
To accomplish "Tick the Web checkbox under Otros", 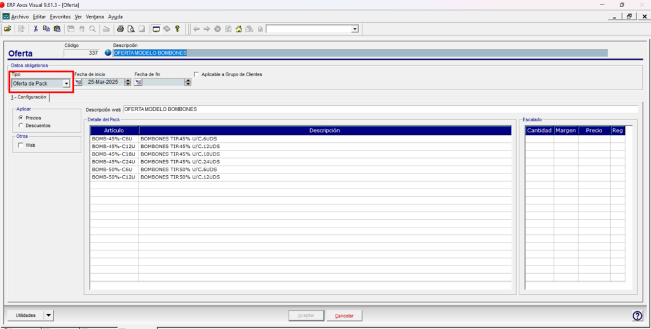I will click(21, 145).
